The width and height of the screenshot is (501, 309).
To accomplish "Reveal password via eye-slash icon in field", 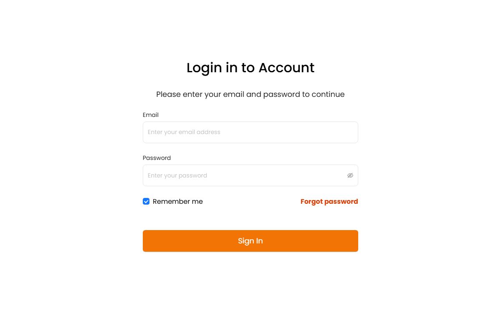I will tap(350, 175).
